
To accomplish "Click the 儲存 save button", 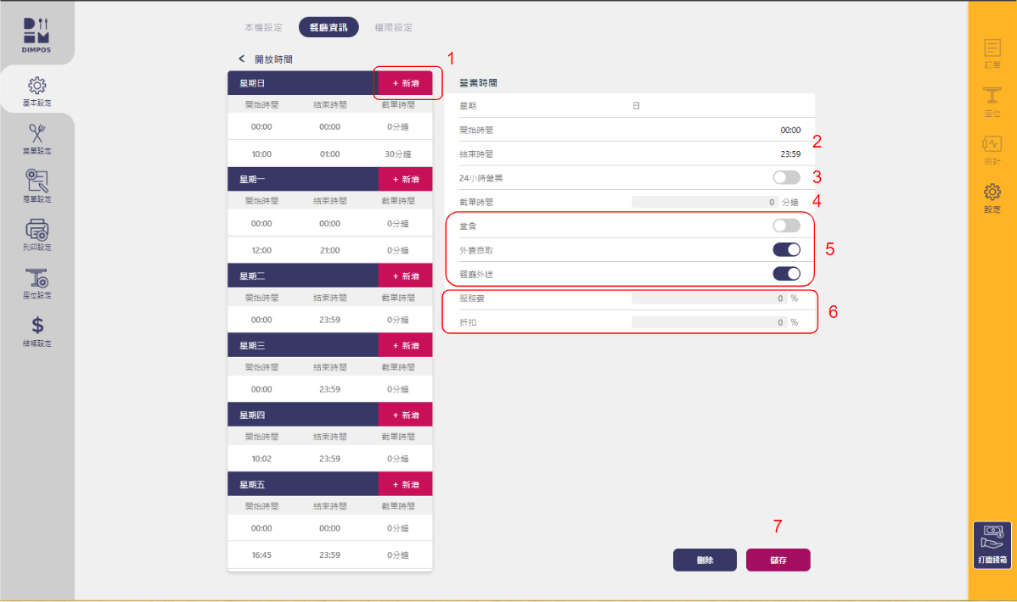I will click(x=778, y=560).
